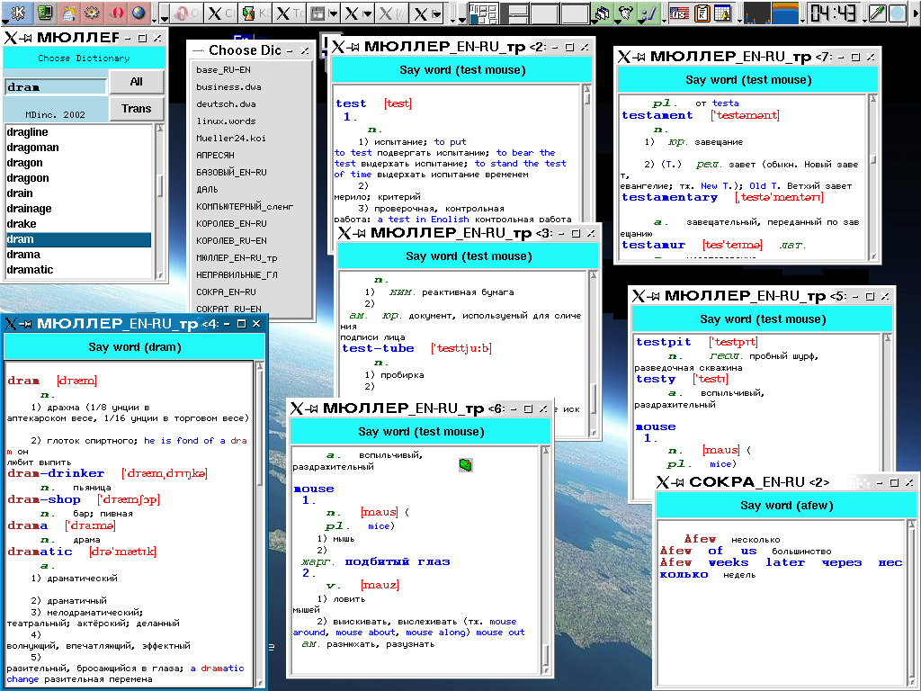Toggle sticky pin in СОКРА_EN-RU window

tap(678, 482)
